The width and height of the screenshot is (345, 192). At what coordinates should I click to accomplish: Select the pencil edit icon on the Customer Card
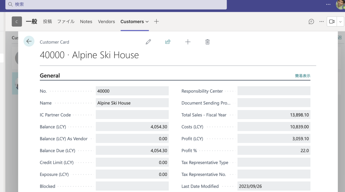coord(148,42)
